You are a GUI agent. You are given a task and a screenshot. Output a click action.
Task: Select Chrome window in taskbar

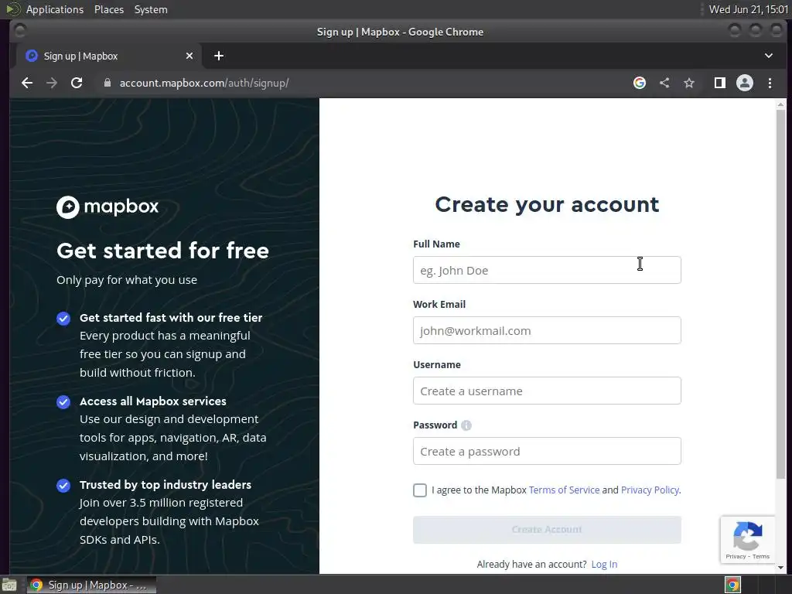[91, 585]
